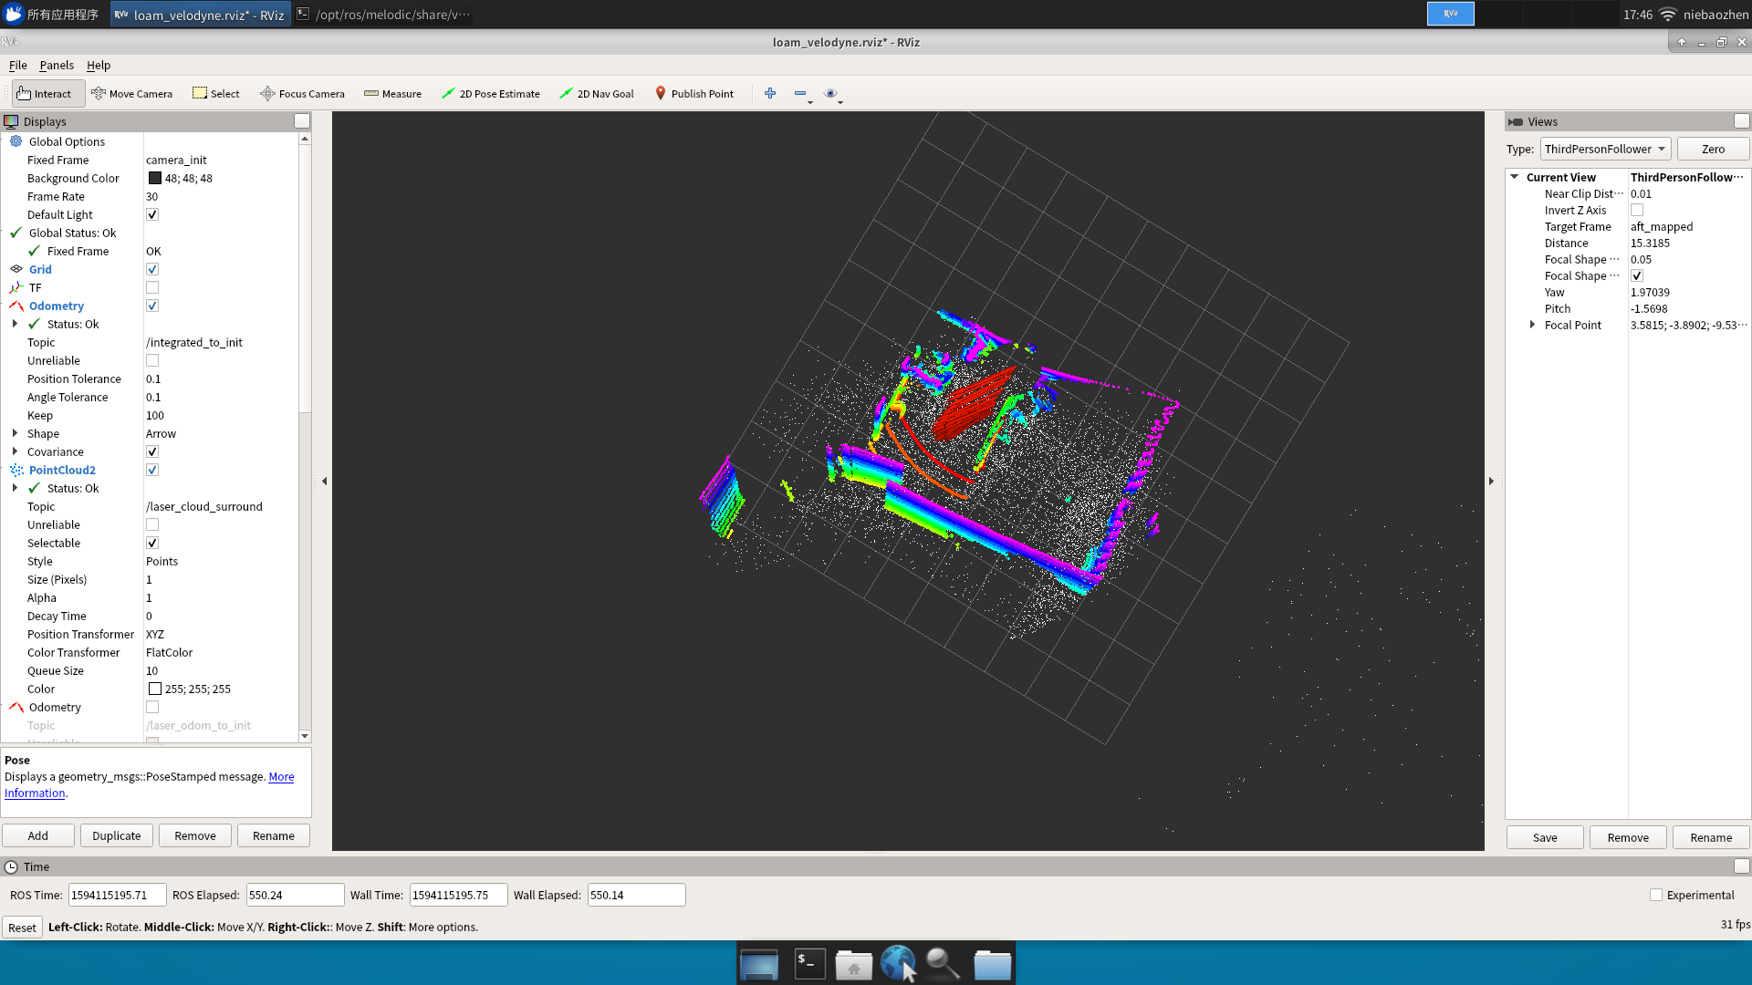The height and width of the screenshot is (985, 1752).
Task: Activate the 2D Nav Goal tool
Action: [x=596, y=93]
